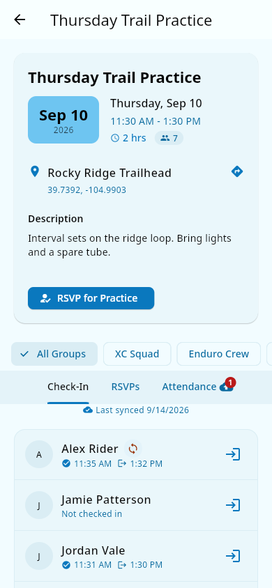This screenshot has width=272, height=588.
Task: Go back using the arrow icon
Action: [x=20, y=20]
